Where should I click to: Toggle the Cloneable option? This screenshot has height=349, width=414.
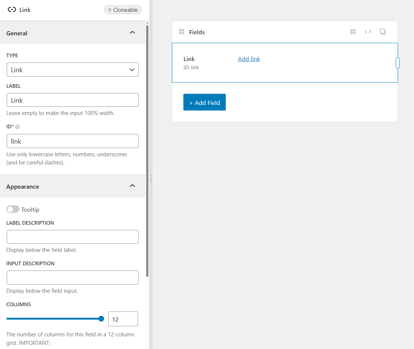pos(123,10)
